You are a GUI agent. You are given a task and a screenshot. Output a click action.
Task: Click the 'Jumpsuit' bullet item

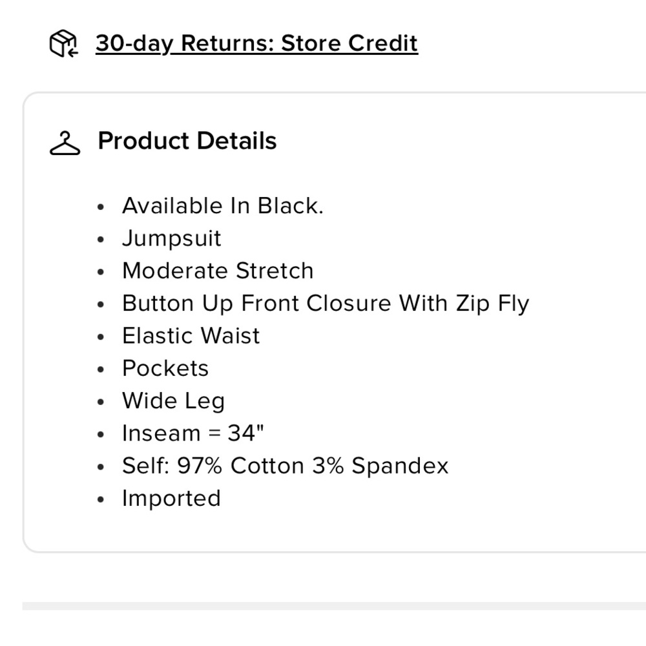[172, 238]
